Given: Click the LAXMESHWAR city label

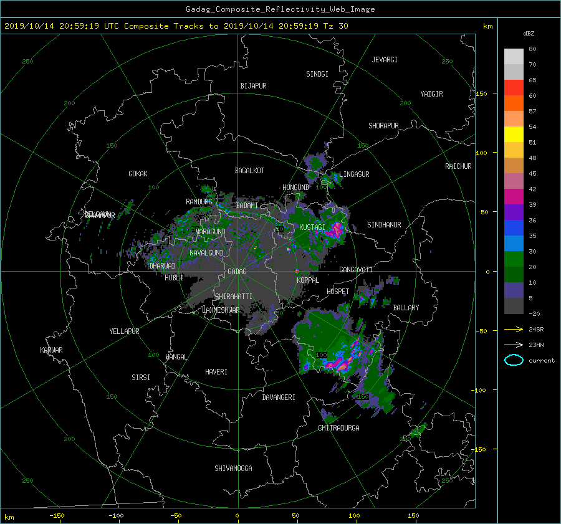Looking at the screenshot, I should pos(221,310).
